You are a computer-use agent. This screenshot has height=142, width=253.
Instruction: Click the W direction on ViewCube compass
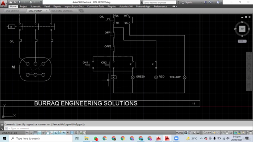[235, 29]
